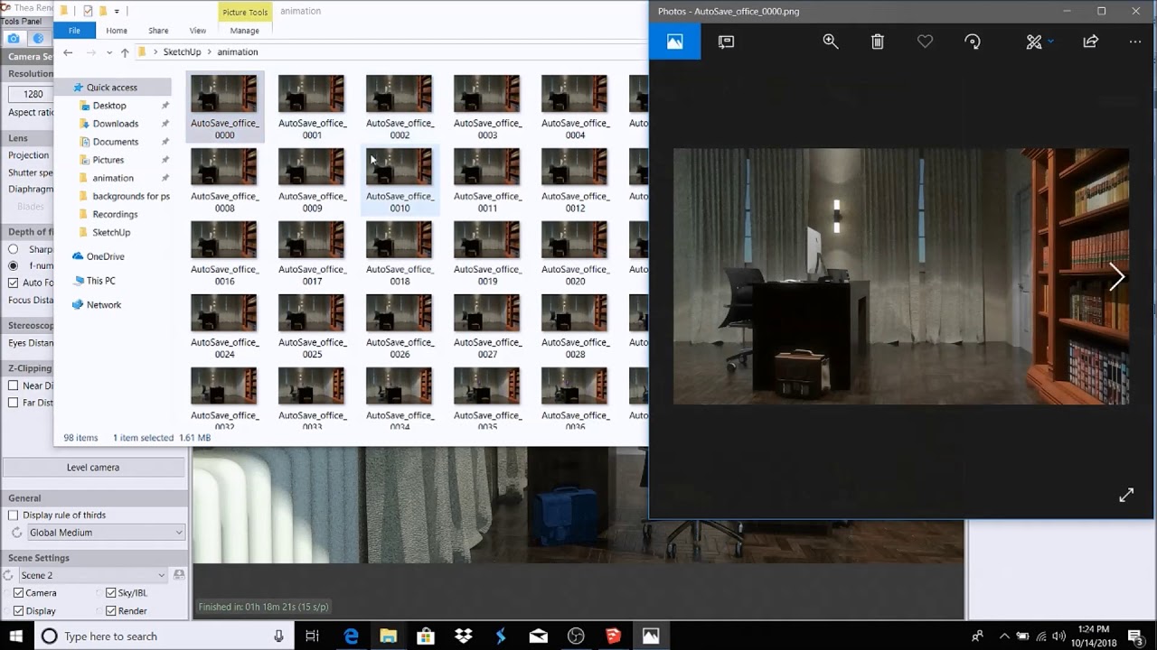1157x650 pixels.
Task: Launch SketchUp from the taskbar
Action: tap(614, 636)
